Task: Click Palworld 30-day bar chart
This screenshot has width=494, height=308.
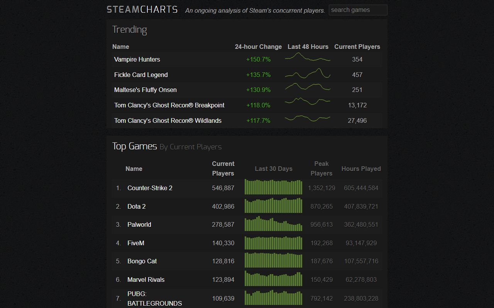Action: point(274,224)
